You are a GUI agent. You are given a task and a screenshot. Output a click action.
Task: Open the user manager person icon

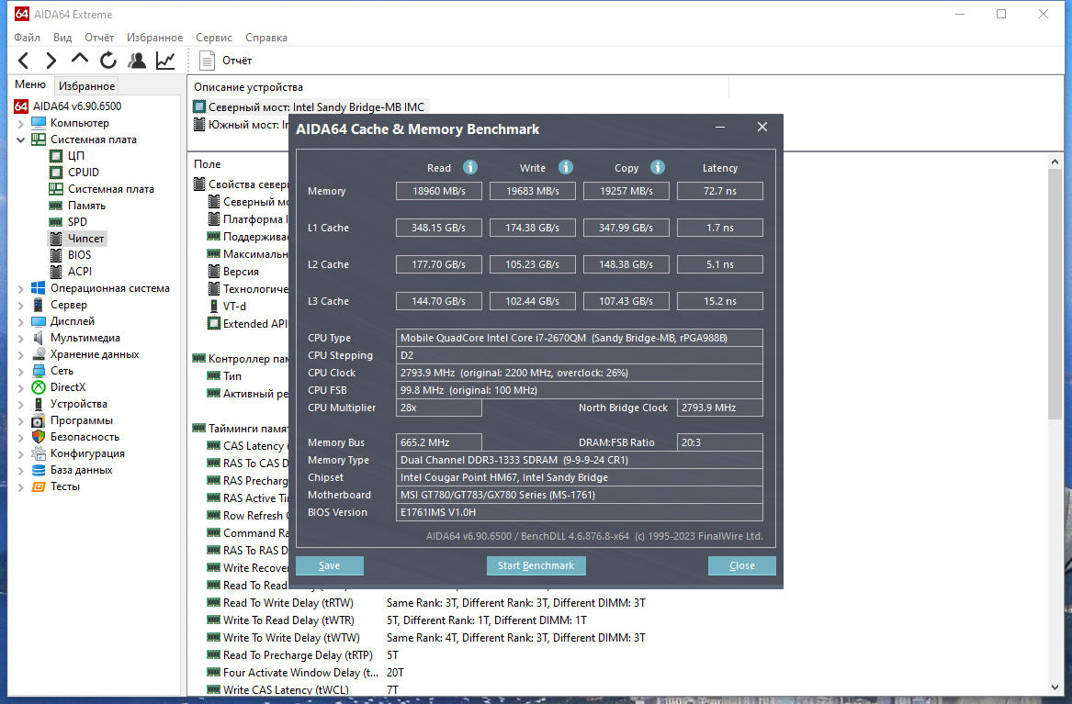pos(137,61)
